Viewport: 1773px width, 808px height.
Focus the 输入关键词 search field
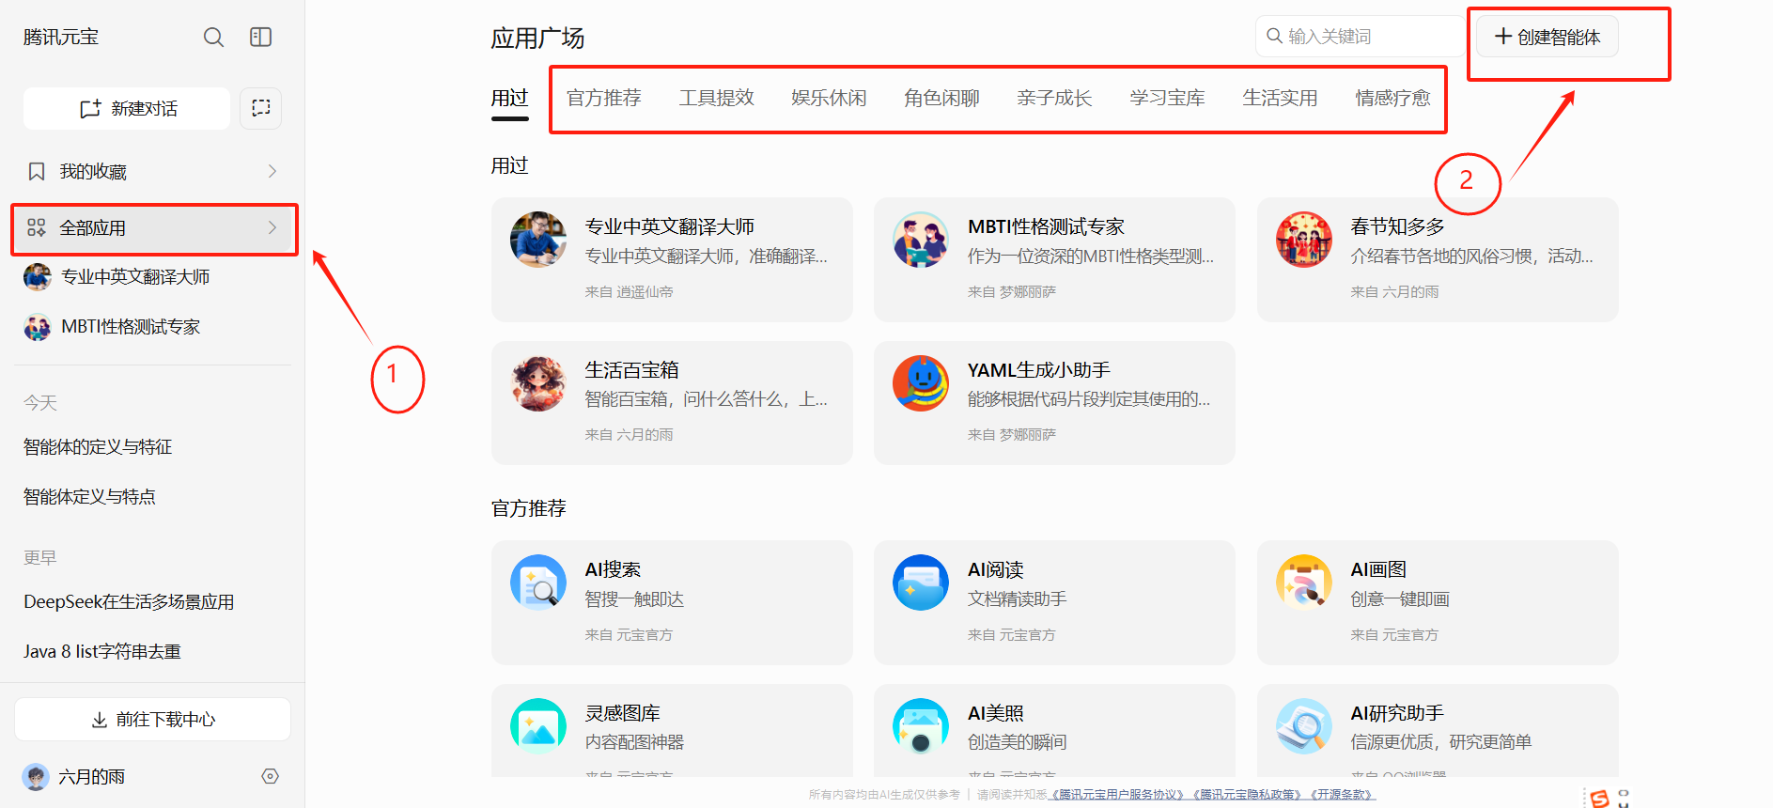(1360, 36)
